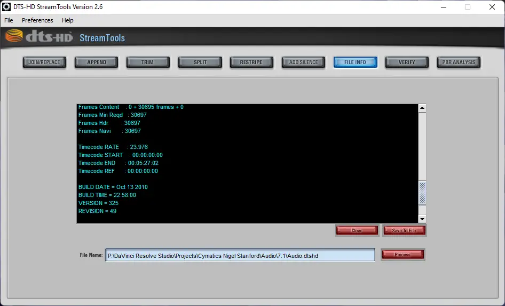Click the 'VERSION = 325' line
Viewport: 505px width, 306px height.
[x=98, y=203]
